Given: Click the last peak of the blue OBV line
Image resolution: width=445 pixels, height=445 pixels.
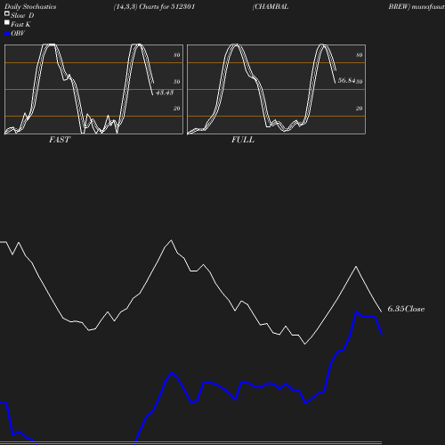Looking at the screenshot, I should pyautogui.click(x=356, y=311).
